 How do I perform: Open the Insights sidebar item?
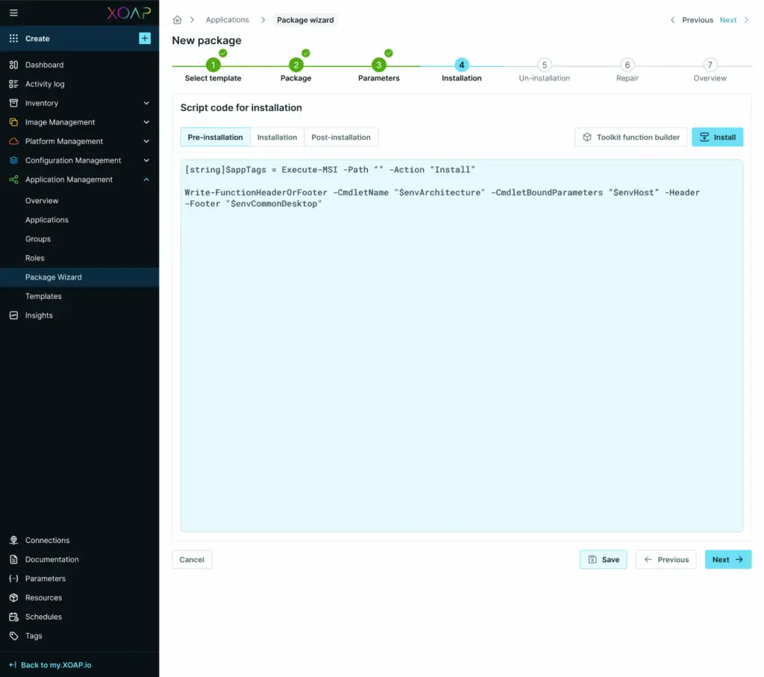(39, 315)
